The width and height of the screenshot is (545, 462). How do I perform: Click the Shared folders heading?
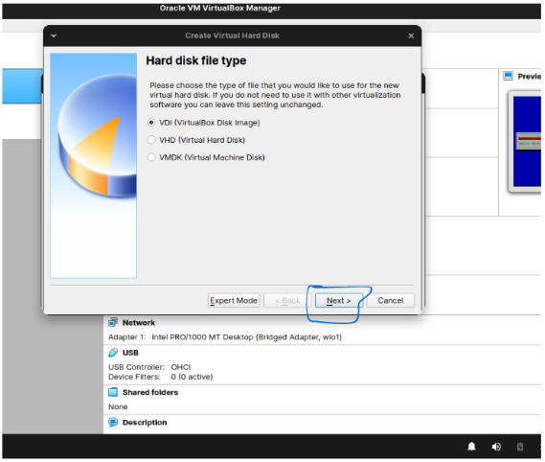click(150, 392)
